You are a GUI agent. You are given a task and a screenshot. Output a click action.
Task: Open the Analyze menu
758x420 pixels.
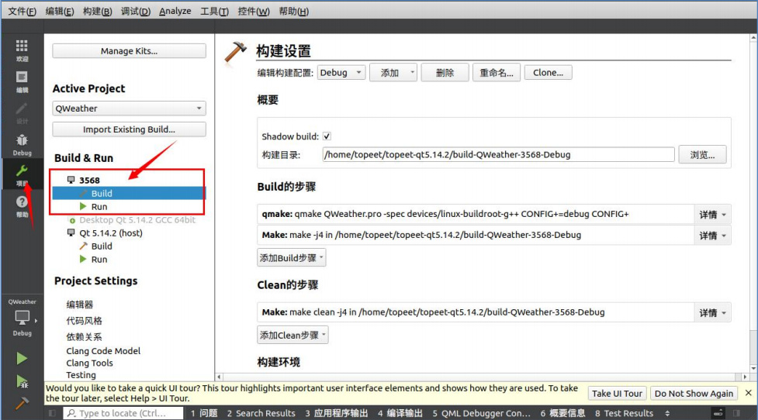(x=175, y=12)
